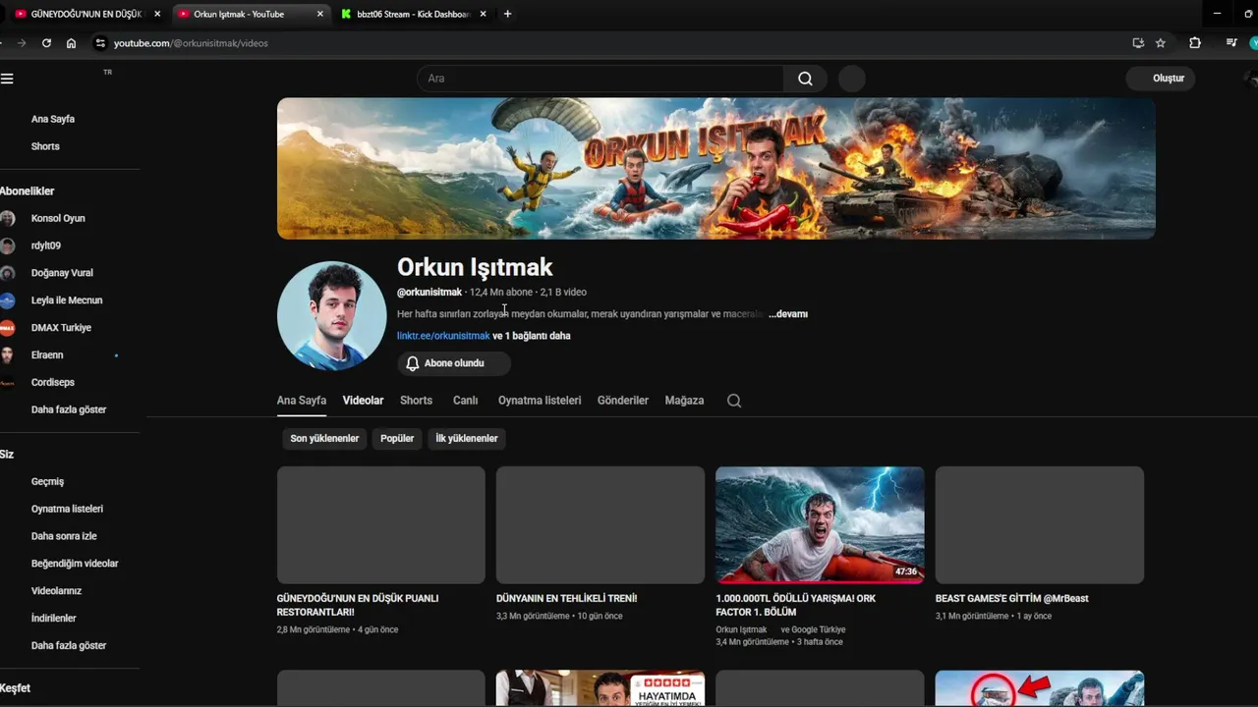Open Daha sonra izle in sidebar

point(64,536)
